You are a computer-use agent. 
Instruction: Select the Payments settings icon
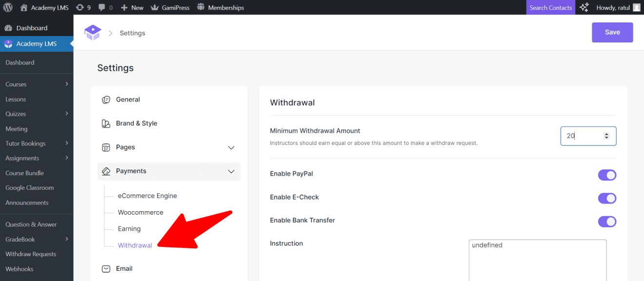click(x=106, y=171)
